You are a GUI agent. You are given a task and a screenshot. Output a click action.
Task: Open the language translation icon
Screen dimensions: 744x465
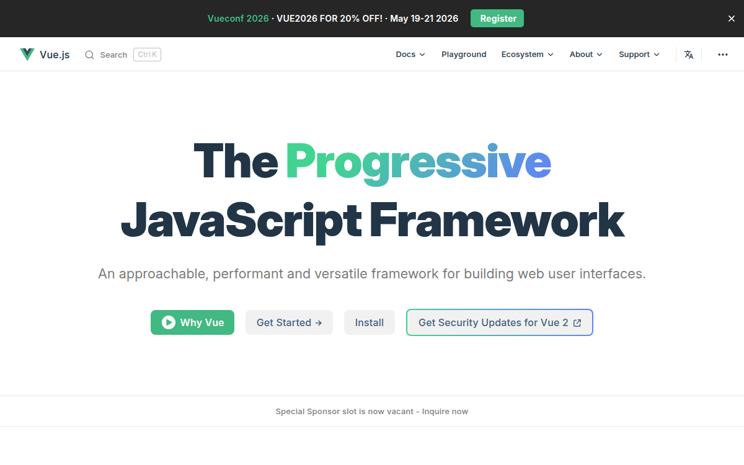click(x=689, y=55)
